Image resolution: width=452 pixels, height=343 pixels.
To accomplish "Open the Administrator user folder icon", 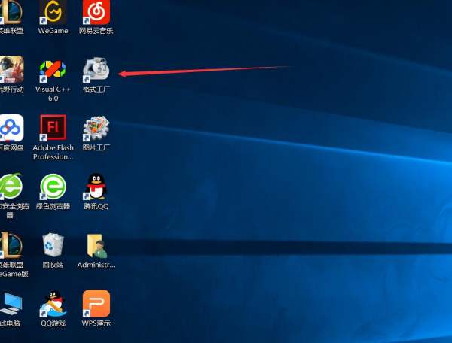I will [x=96, y=245].
